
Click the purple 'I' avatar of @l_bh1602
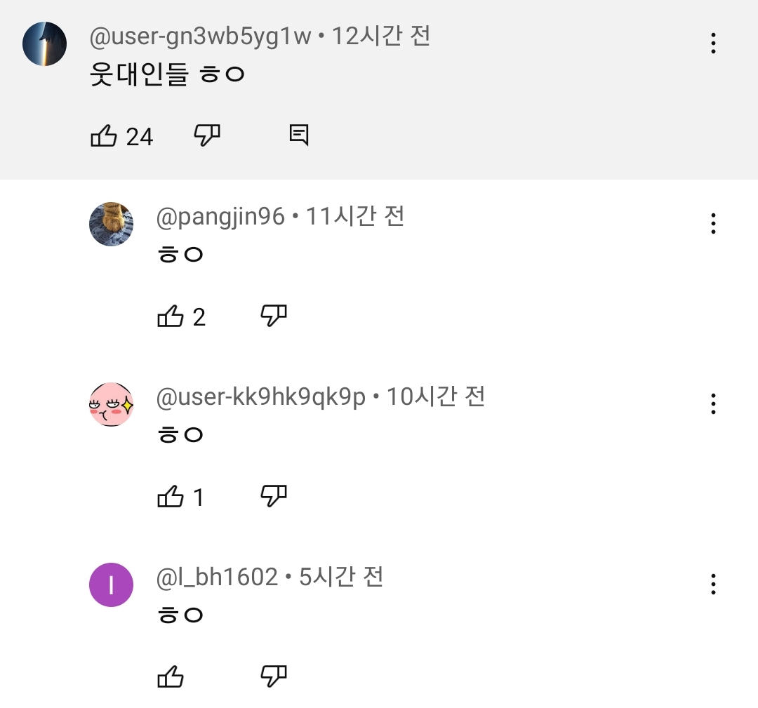[x=112, y=585]
